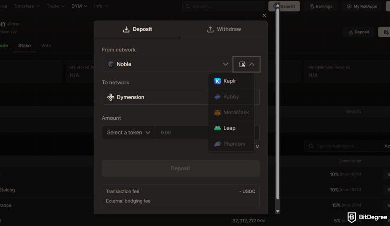Select the Leap wallet entry
Viewport: 390px width, 226px height.
pos(231,128)
